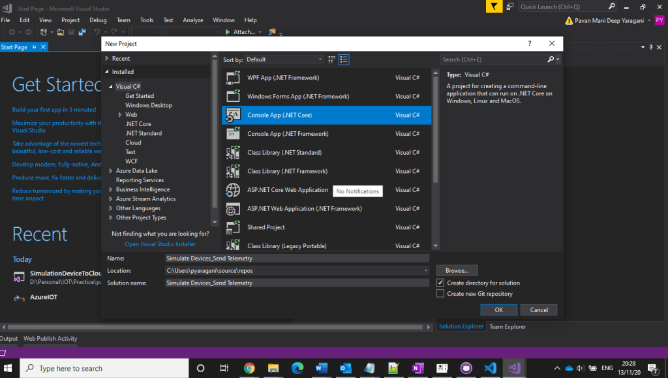
Task: Click the Attach green play button
Action: tap(227, 31)
